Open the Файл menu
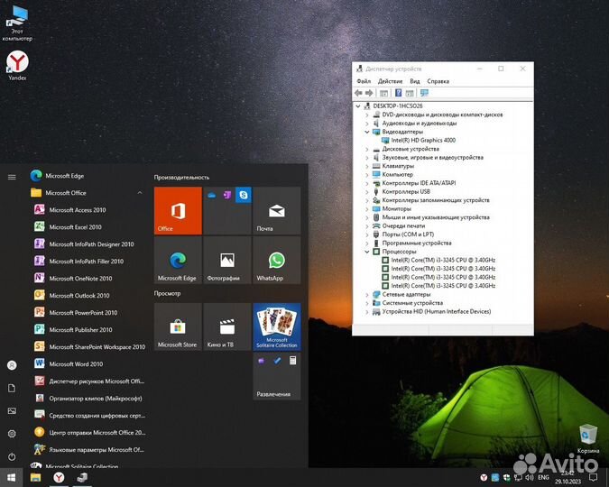 pos(364,81)
